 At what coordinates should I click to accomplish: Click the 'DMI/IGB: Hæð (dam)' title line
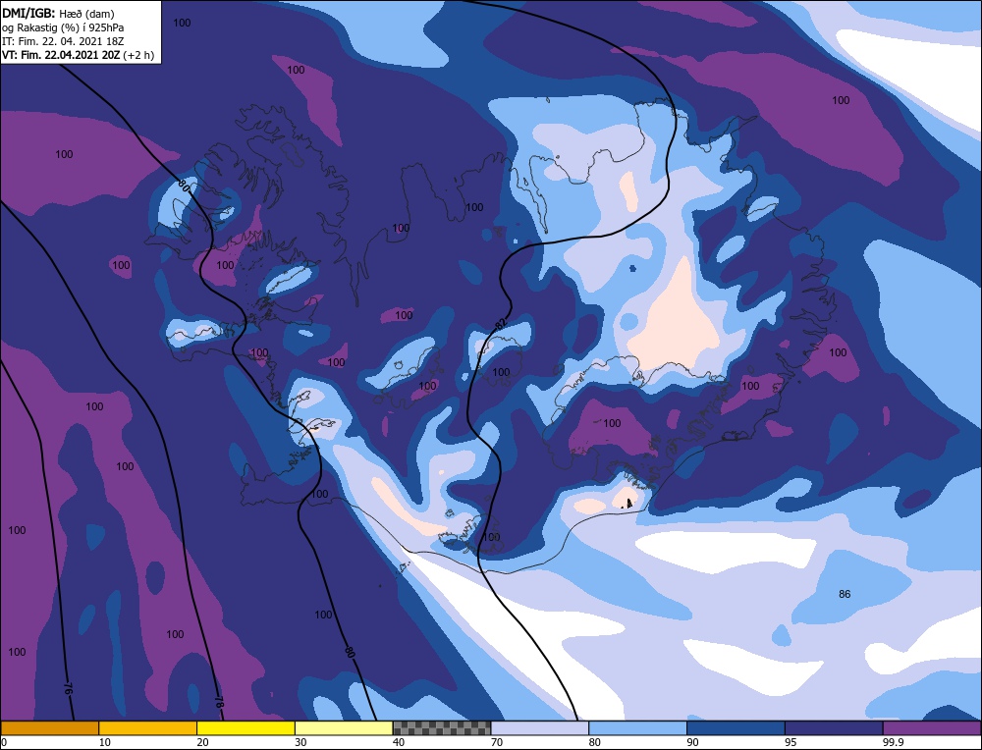click(58, 13)
